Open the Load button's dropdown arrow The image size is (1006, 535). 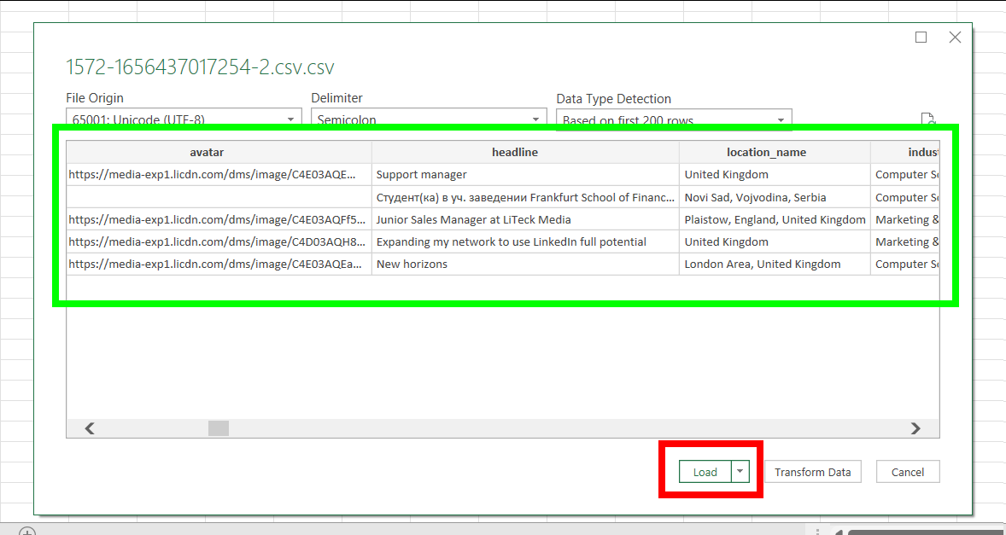pos(740,472)
